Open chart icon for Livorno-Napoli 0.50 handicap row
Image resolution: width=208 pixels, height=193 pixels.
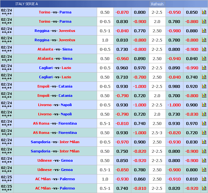click(204, 114)
